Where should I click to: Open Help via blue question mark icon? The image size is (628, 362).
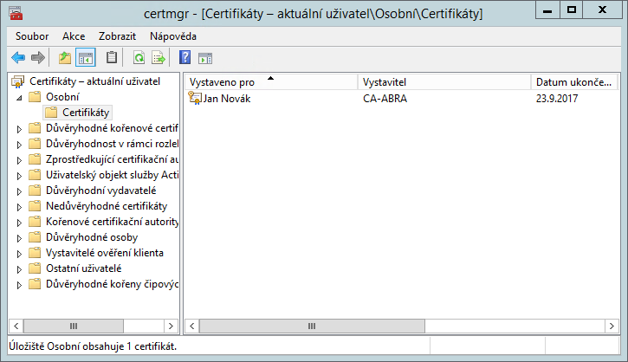tap(185, 58)
